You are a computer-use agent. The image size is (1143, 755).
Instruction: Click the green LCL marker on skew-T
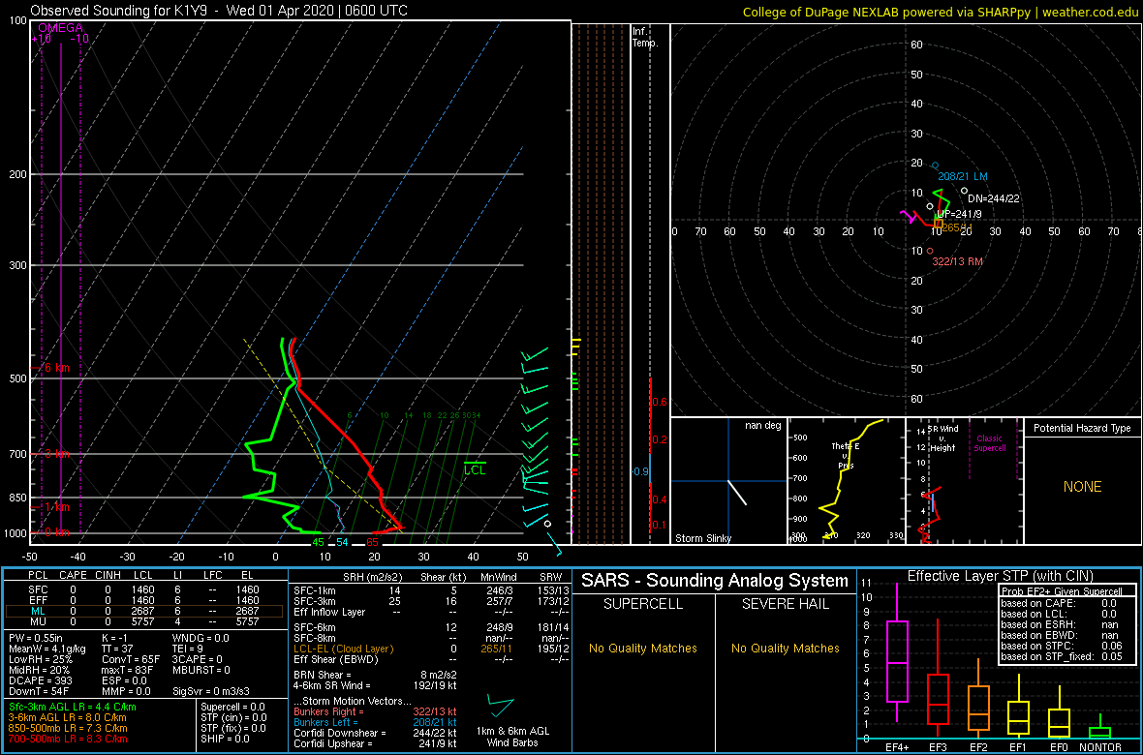(476, 470)
